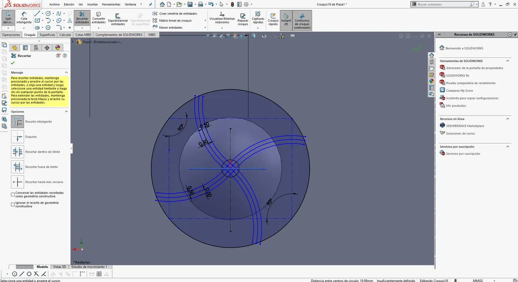The height and width of the screenshot is (282, 518).
Task: Switch to Operaciones tab
Action: (x=11, y=35)
